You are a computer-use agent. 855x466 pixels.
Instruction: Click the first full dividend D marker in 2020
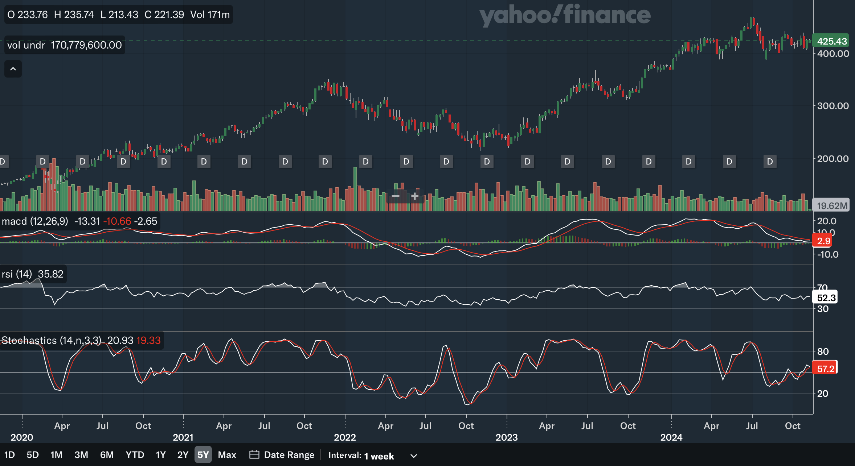pos(42,162)
